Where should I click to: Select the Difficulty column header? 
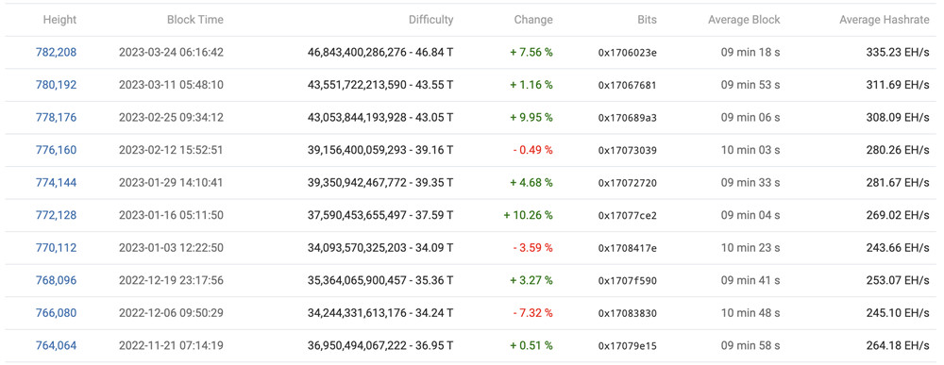(431, 20)
